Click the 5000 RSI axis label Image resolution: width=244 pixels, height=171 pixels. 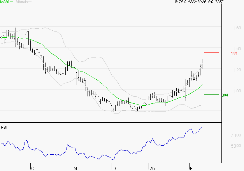pos(236,146)
